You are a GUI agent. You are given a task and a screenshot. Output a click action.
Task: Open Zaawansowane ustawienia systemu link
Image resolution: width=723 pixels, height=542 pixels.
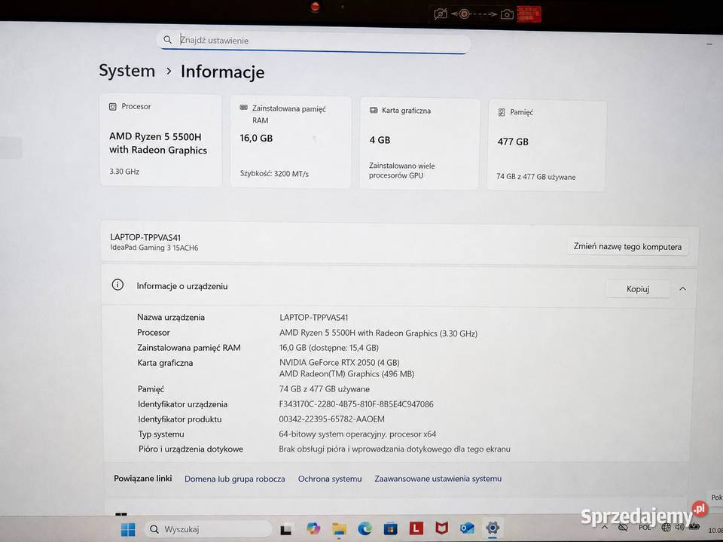[x=438, y=479]
